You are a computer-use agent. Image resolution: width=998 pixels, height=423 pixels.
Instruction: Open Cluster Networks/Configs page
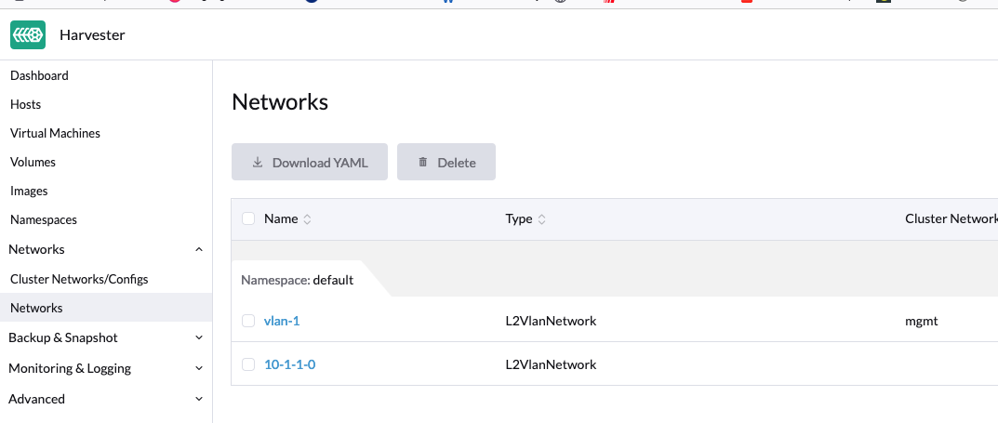(x=80, y=279)
